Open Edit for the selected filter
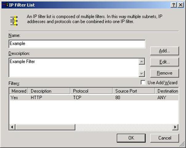Screen dimensions: 186x148 [164, 62]
